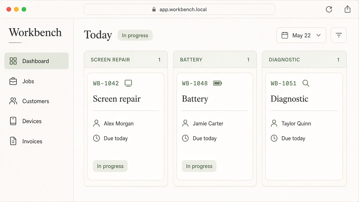Open the Dashboard sidebar item
Image resolution: width=359 pixels, height=202 pixels.
point(36,61)
